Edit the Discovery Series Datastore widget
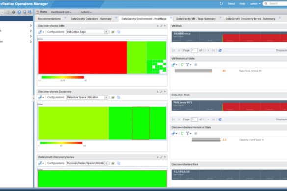This screenshot has width=287, height=191. click(161, 92)
